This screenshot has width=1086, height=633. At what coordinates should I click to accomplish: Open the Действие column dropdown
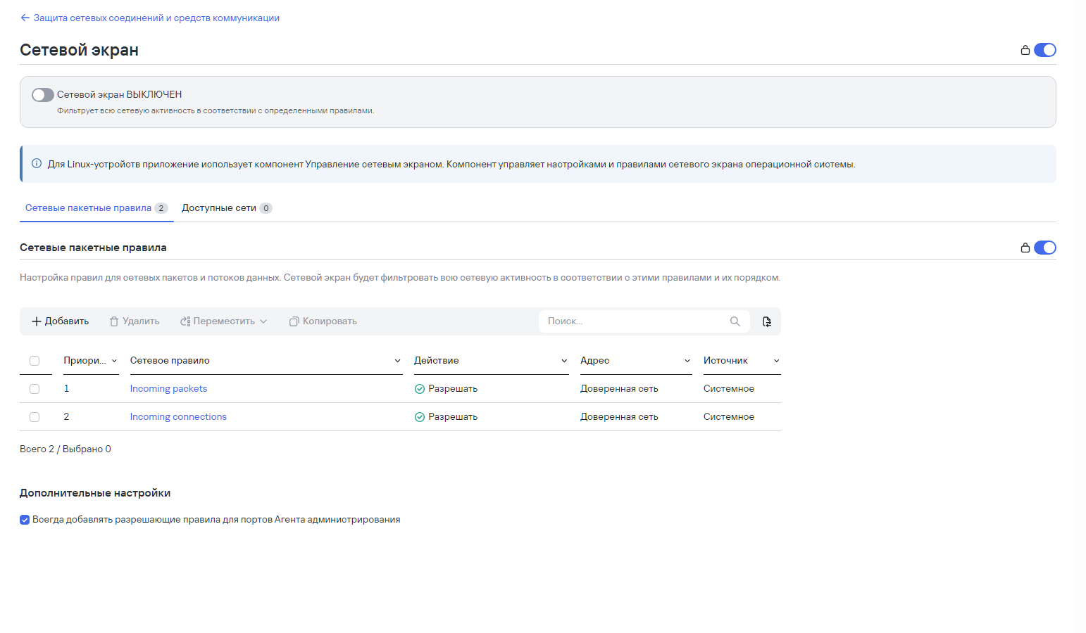[564, 361]
